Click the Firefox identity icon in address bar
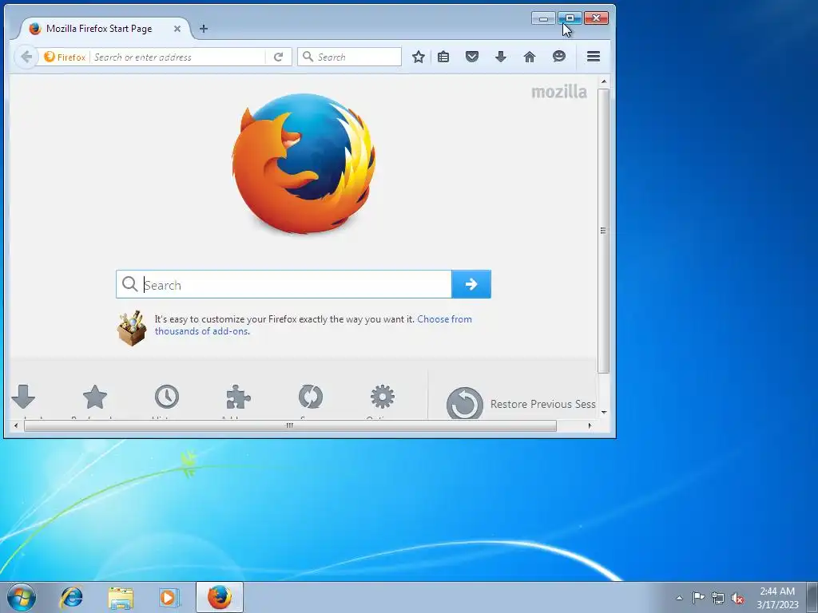Image resolution: width=818 pixels, height=613 pixels. pos(65,57)
